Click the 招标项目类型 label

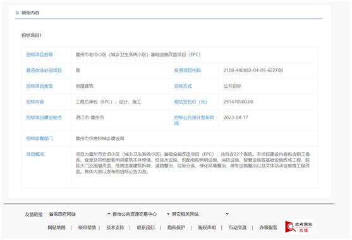point(40,86)
